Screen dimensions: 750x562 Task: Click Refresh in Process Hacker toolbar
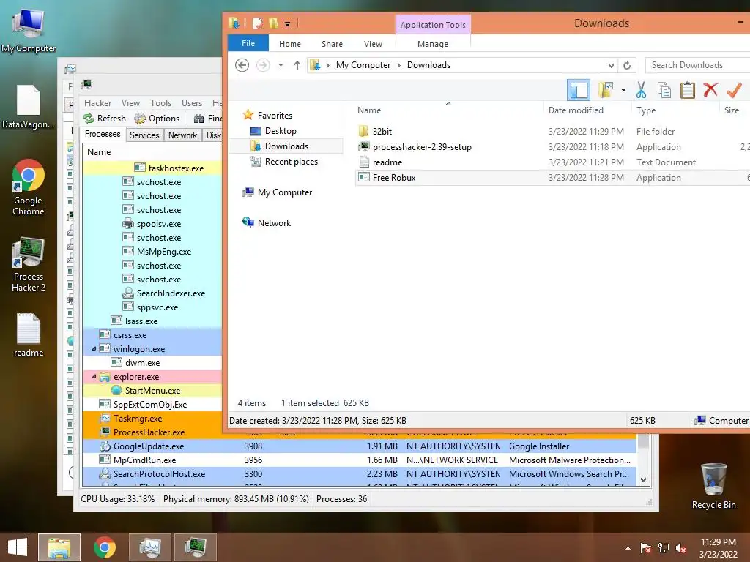coord(104,118)
